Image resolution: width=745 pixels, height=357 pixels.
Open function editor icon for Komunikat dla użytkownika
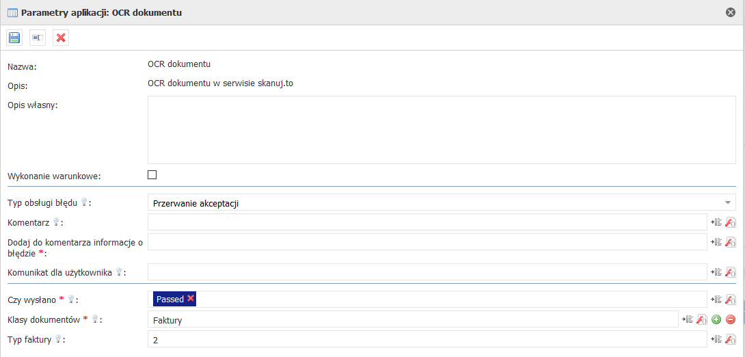[x=730, y=272]
